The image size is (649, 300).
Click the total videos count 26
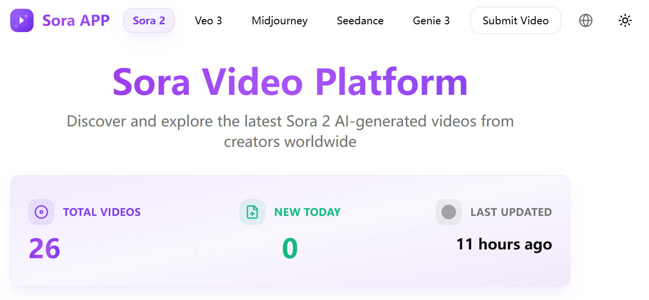point(44,248)
